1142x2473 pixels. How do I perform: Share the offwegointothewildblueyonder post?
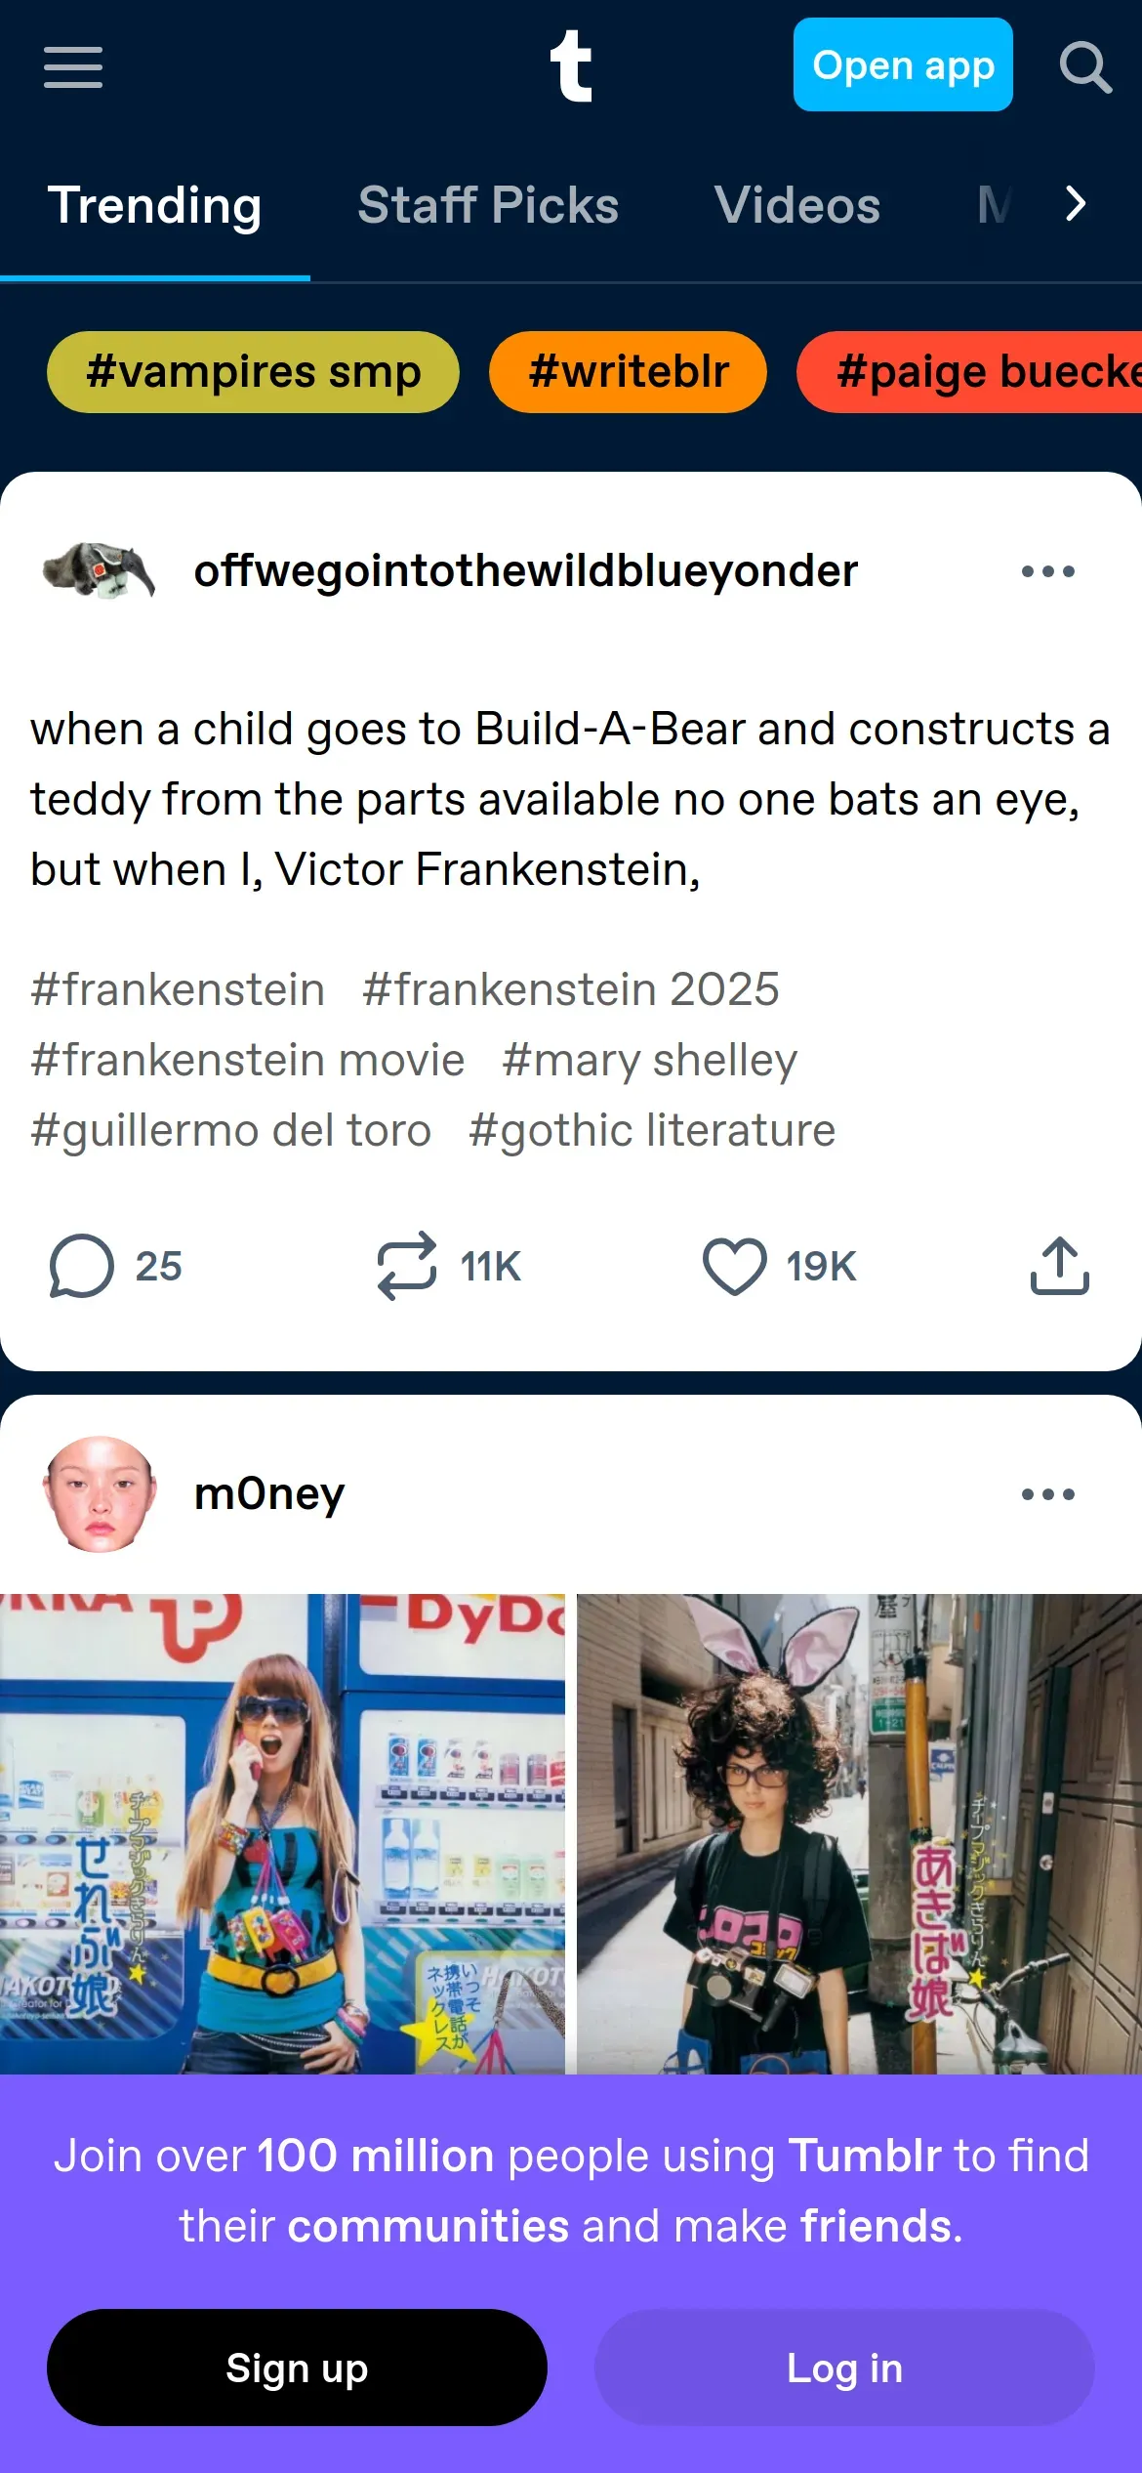1059,1266
